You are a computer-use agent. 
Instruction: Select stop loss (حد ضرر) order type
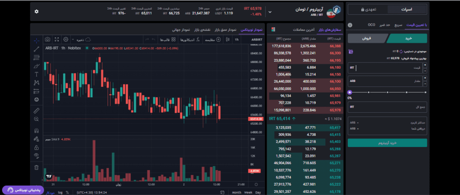tap(385, 25)
